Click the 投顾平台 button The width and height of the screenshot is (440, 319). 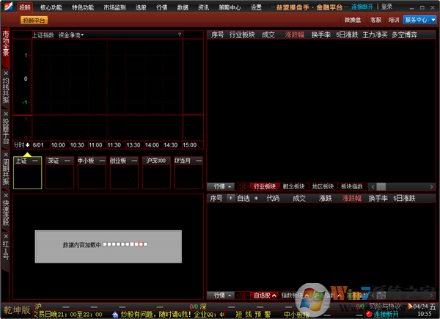point(23,20)
